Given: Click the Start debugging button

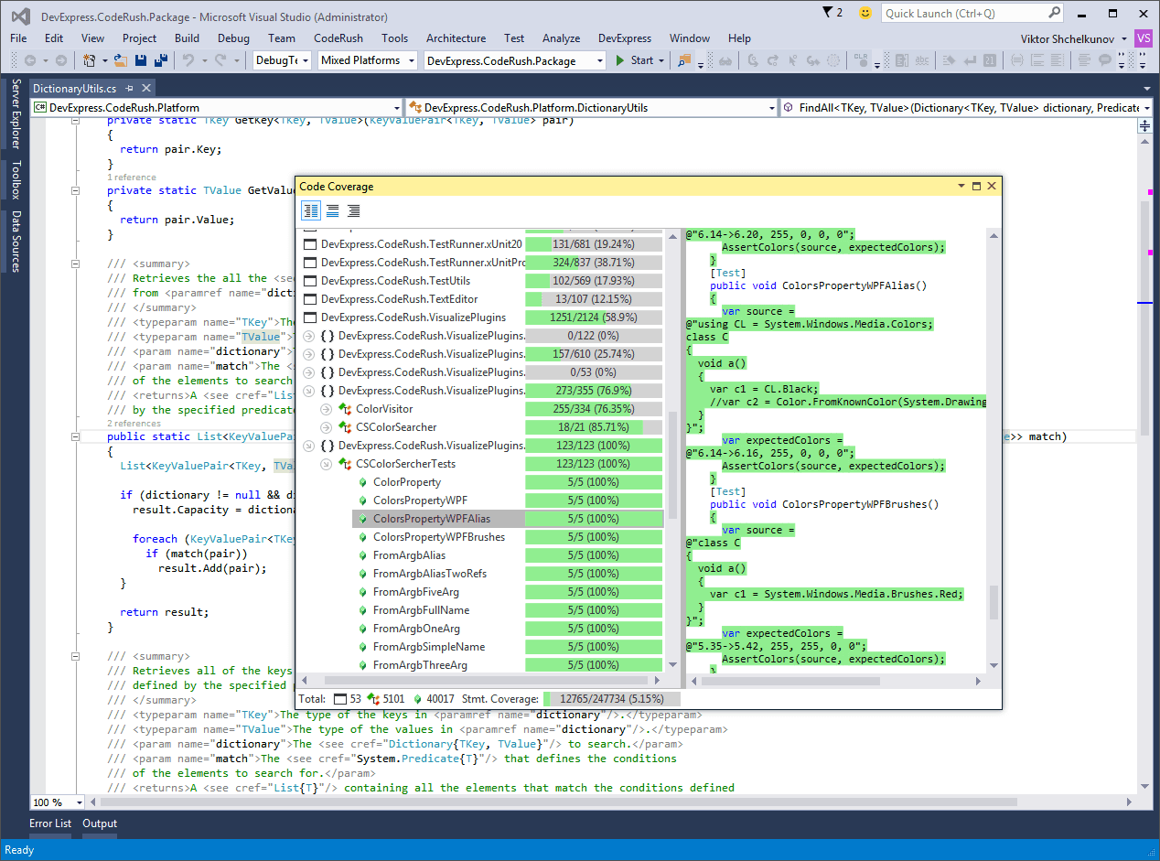Looking at the screenshot, I should (x=634, y=60).
